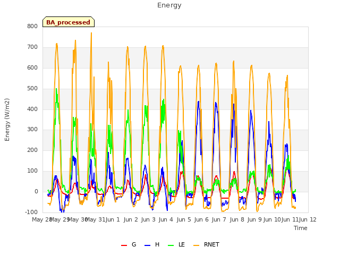Click the BA_processed annotation label
340x255 pixels.
(x=69, y=22)
